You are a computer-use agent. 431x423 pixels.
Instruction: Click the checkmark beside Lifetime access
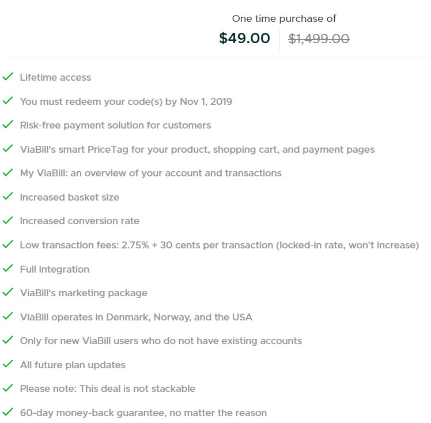pos(7,77)
